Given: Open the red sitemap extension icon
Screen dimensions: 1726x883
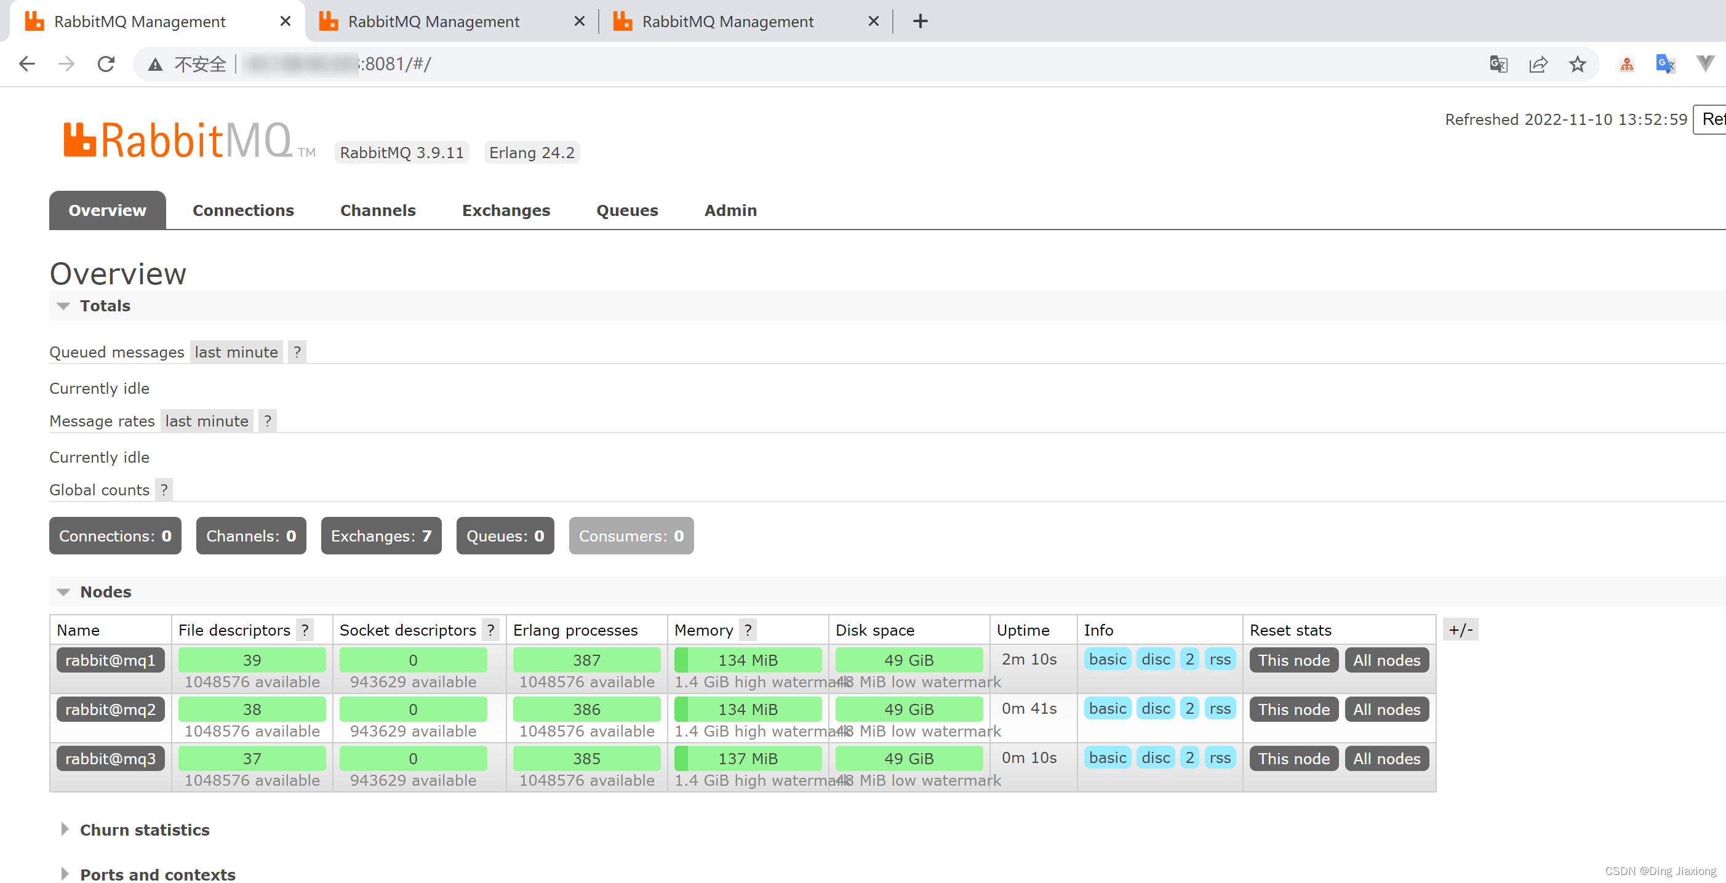Looking at the screenshot, I should [x=1627, y=65].
